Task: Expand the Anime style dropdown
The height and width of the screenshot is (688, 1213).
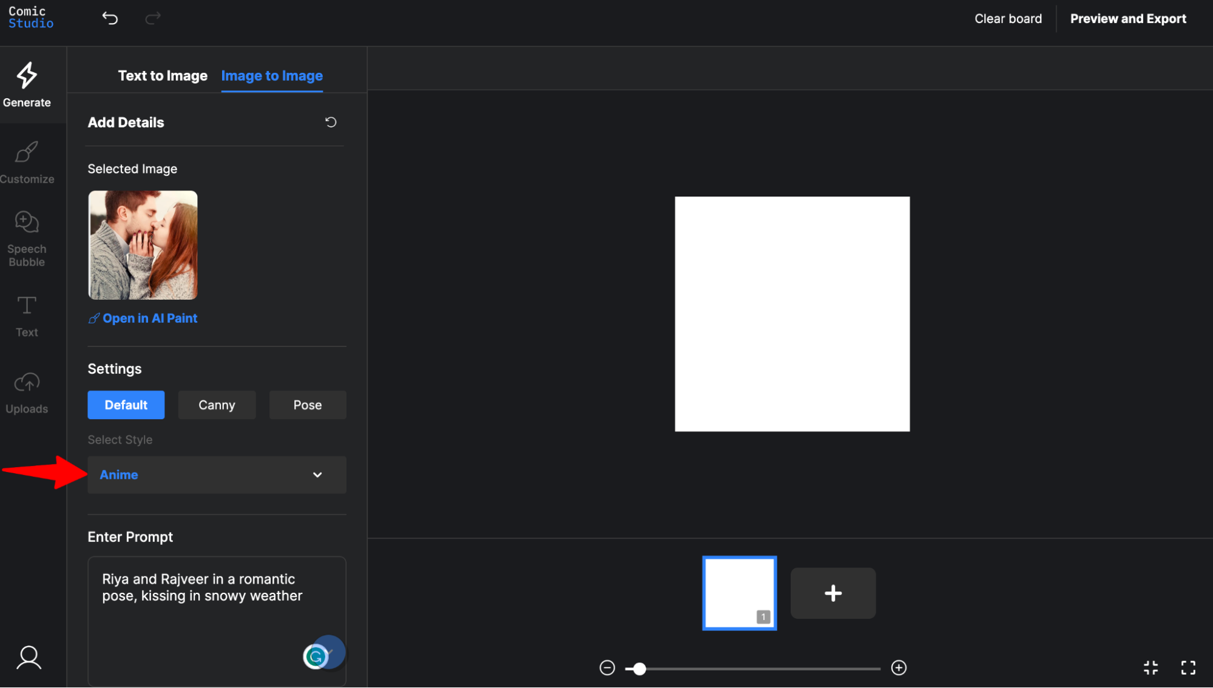Action: (217, 474)
